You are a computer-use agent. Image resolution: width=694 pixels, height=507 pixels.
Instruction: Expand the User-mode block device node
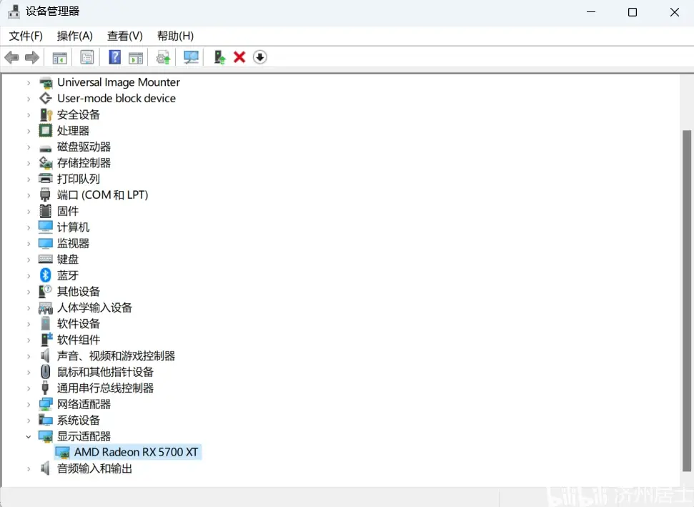[29, 98]
